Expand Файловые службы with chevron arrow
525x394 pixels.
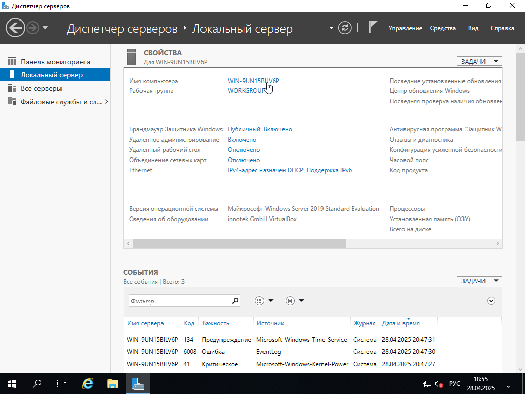pyautogui.click(x=106, y=102)
